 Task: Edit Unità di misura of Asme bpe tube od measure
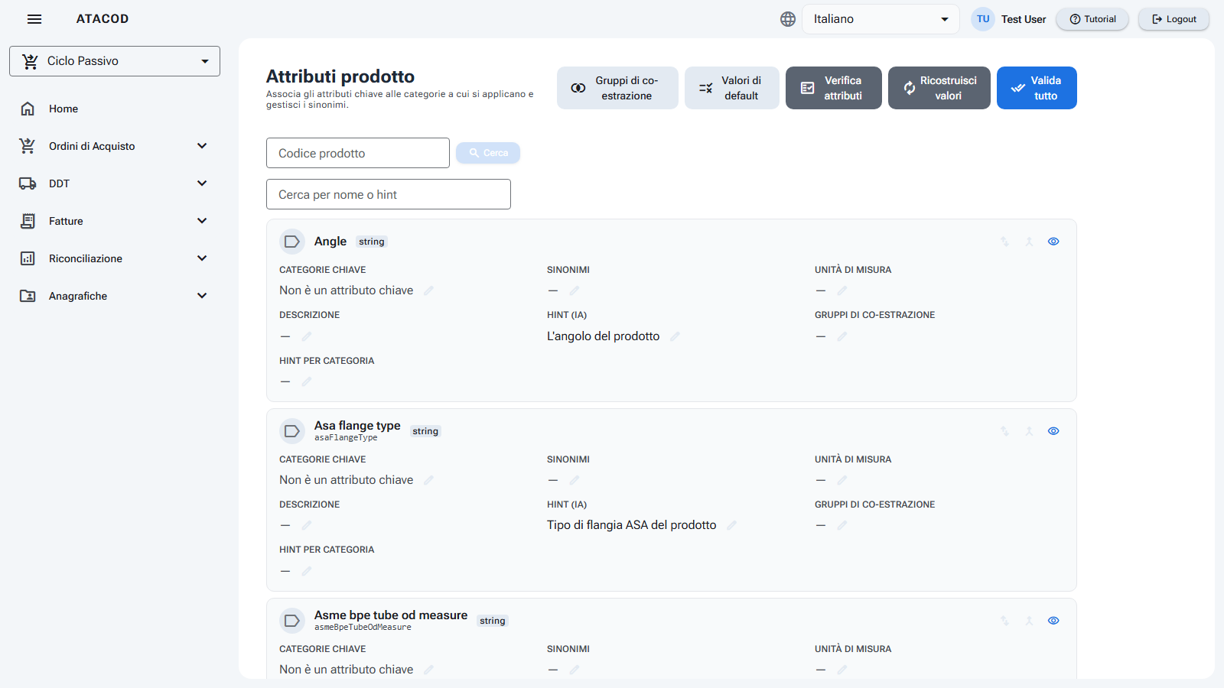(841, 670)
